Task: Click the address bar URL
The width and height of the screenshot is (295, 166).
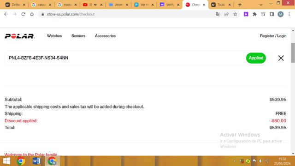Action: 71,14
